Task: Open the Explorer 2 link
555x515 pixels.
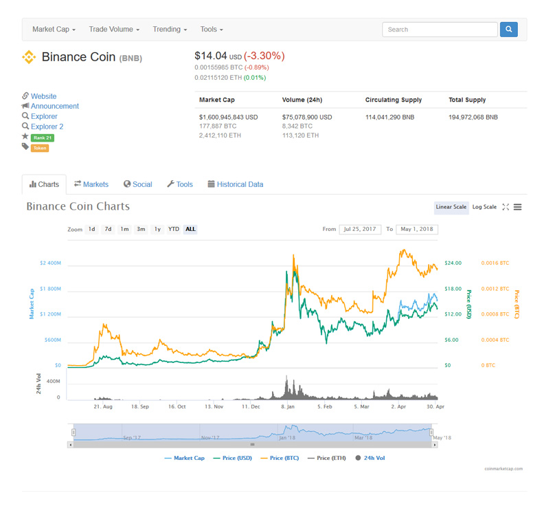Action: (x=47, y=127)
